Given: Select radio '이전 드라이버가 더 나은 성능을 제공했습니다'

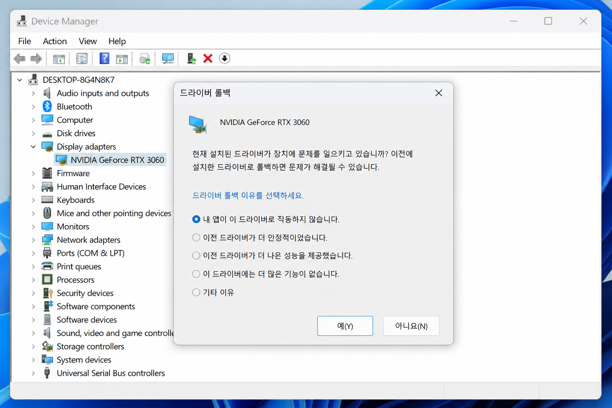Looking at the screenshot, I should point(196,255).
